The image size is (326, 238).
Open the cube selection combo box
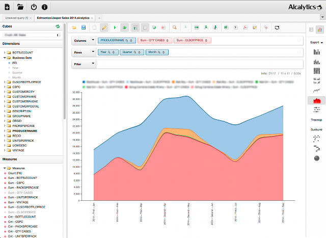(32, 35)
